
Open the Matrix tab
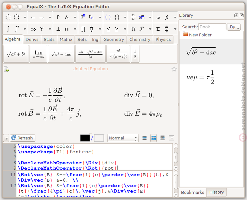coord(66,39)
